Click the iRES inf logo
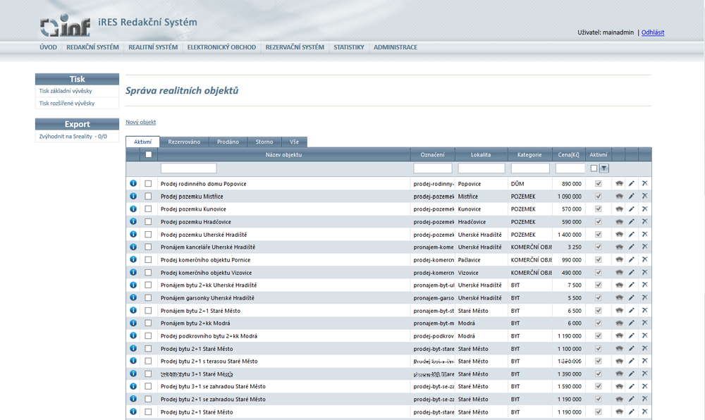The image size is (705, 420). click(x=65, y=26)
